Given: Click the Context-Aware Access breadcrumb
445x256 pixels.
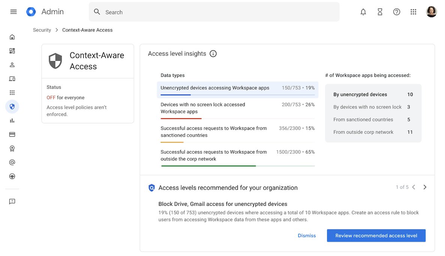Looking at the screenshot, I should (x=87, y=30).
